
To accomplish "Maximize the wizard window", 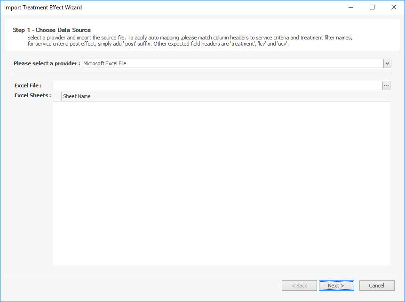I will (372, 8).
